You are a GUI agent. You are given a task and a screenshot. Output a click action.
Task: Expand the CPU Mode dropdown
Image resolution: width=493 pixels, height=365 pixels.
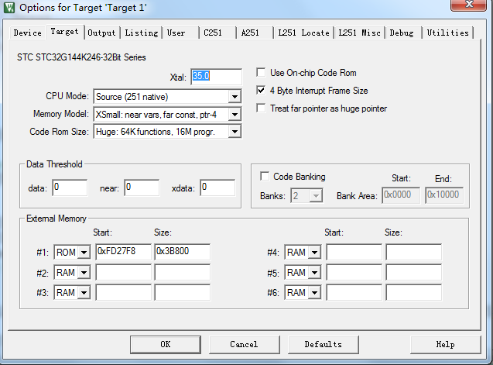tap(235, 97)
